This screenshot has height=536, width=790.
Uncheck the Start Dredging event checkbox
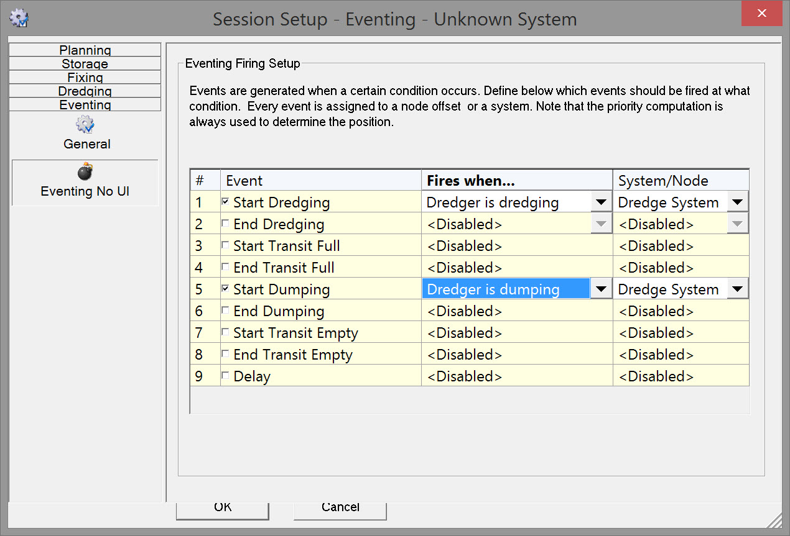click(225, 201)
